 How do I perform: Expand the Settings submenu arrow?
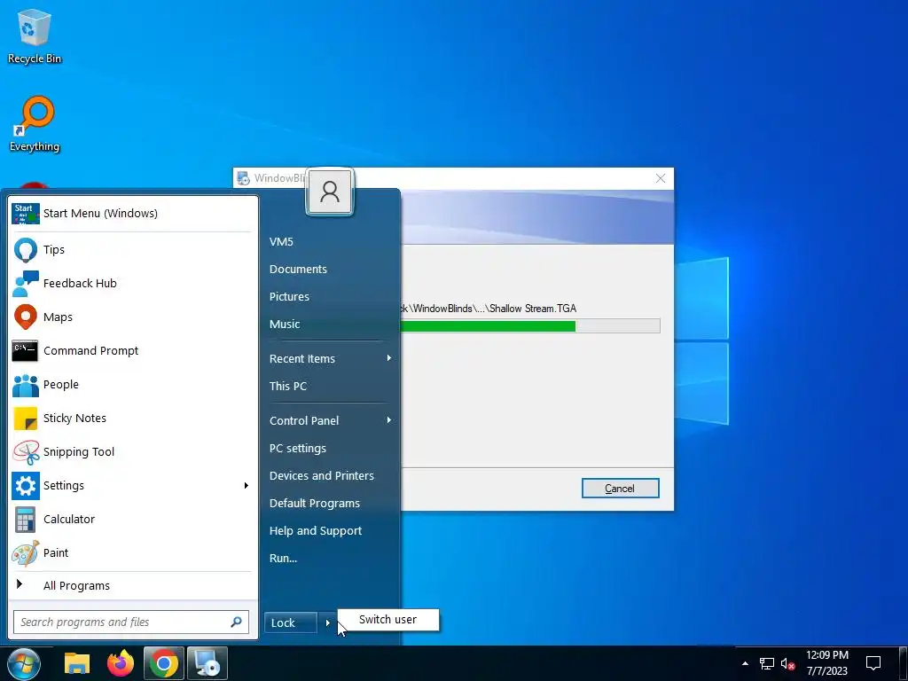click(247, 485)
